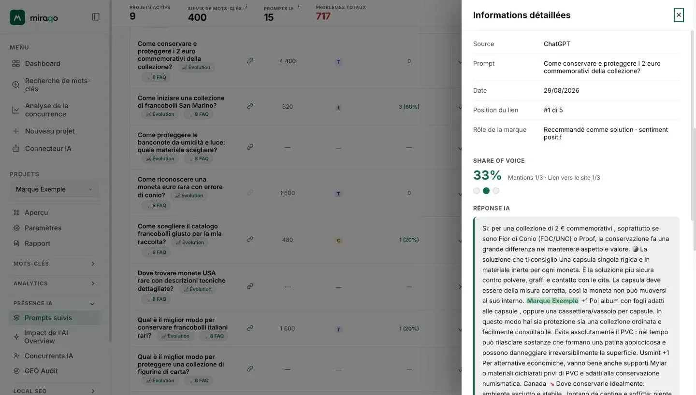Click highlighted Marque Exemple in the AI response
696x395 pixels.
[x=552, y=301]
